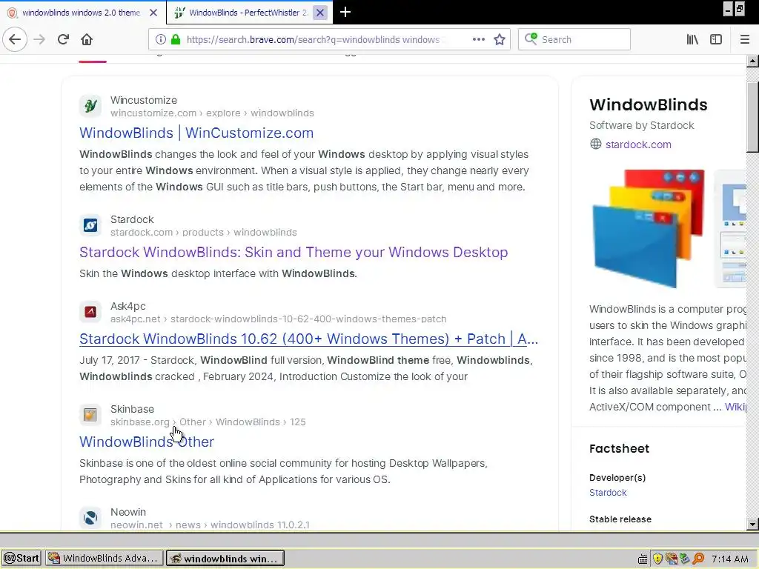Click scrollbar down arrow

point(752,524)
